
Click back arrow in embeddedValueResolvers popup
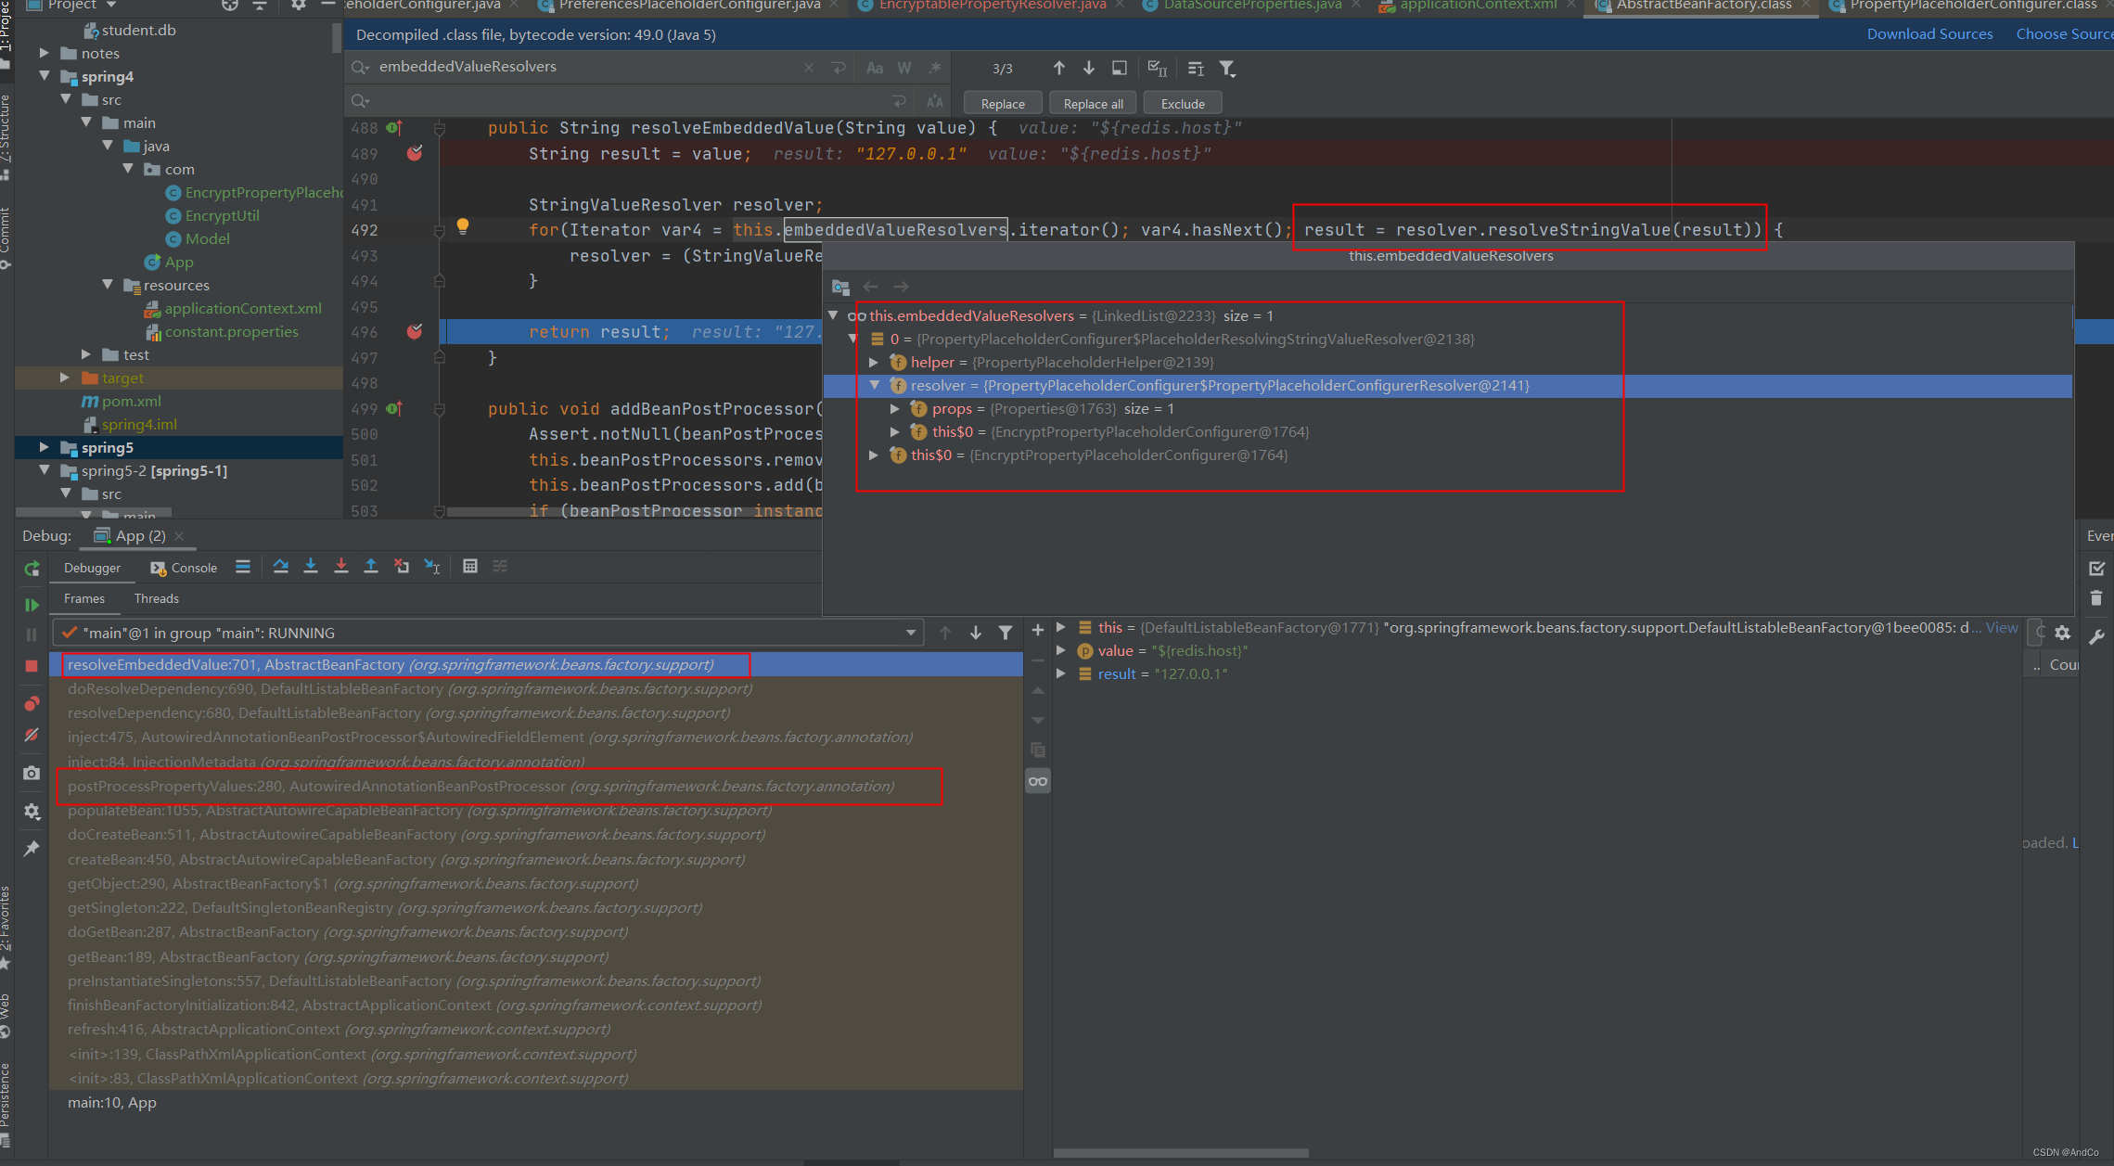point(871,287)
